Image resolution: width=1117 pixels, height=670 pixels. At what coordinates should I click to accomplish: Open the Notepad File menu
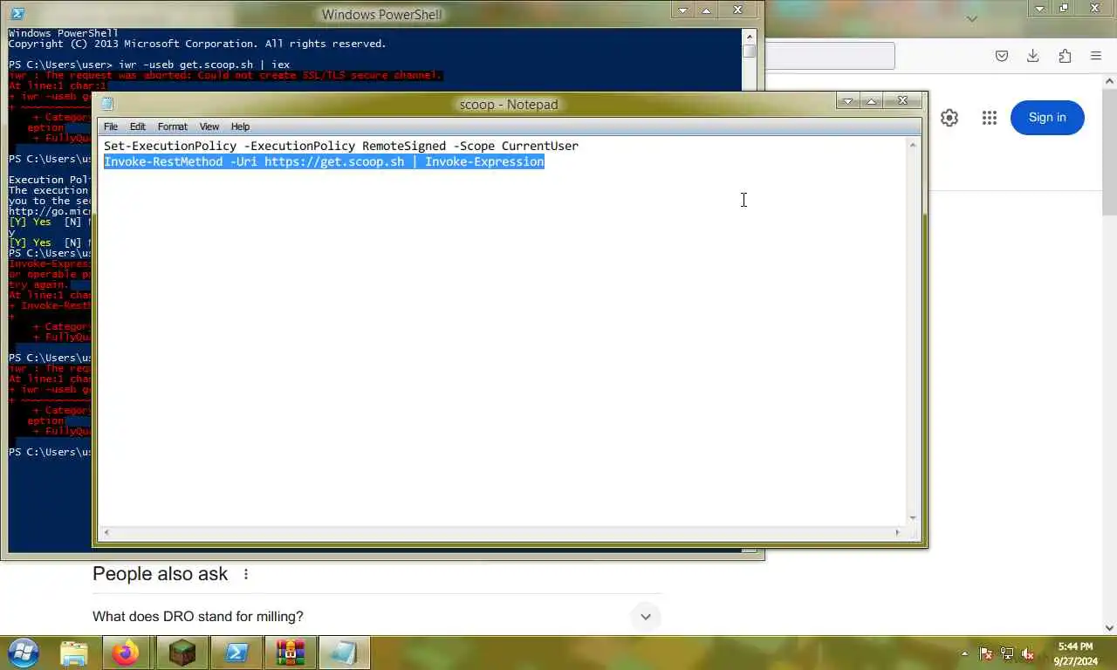[111, 126]
